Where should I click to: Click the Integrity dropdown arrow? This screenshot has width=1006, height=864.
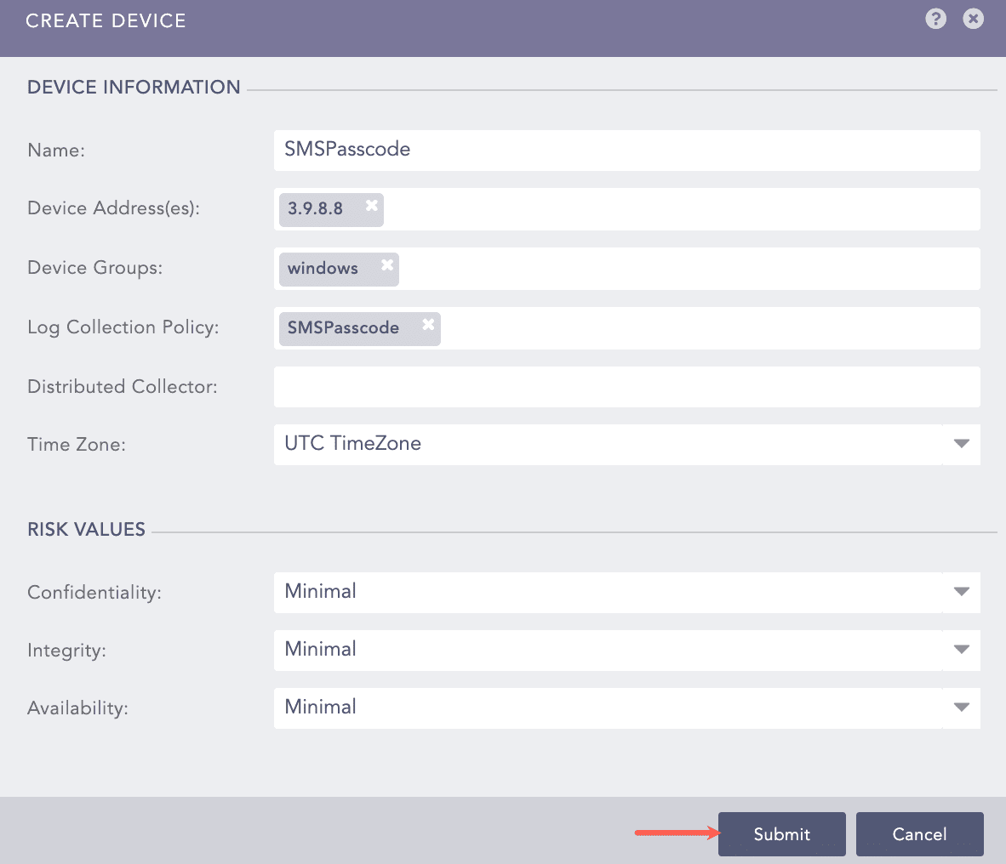click(960, 649)
